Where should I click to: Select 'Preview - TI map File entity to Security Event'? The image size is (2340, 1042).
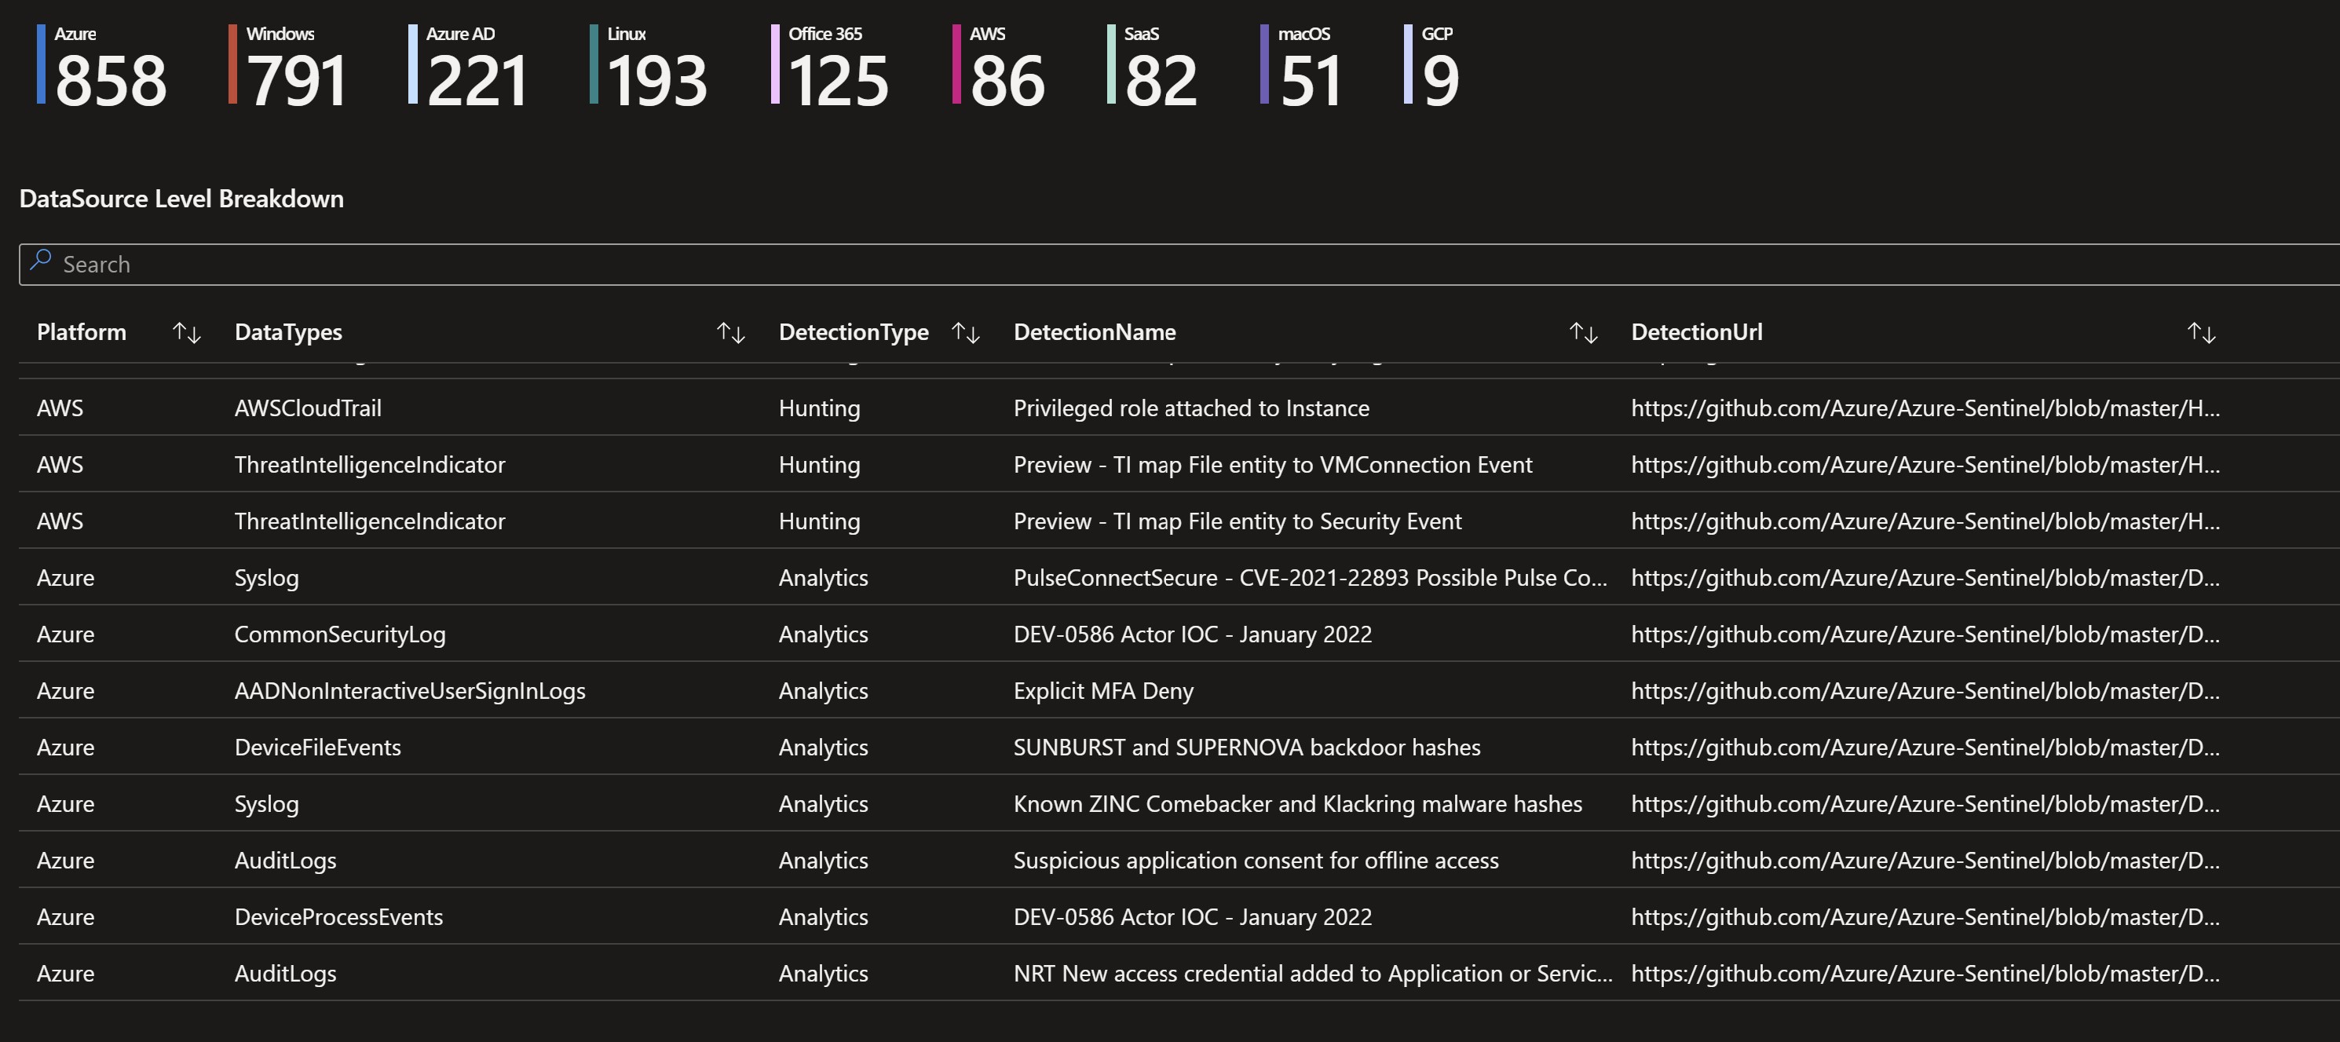[x=1238, y=521]
